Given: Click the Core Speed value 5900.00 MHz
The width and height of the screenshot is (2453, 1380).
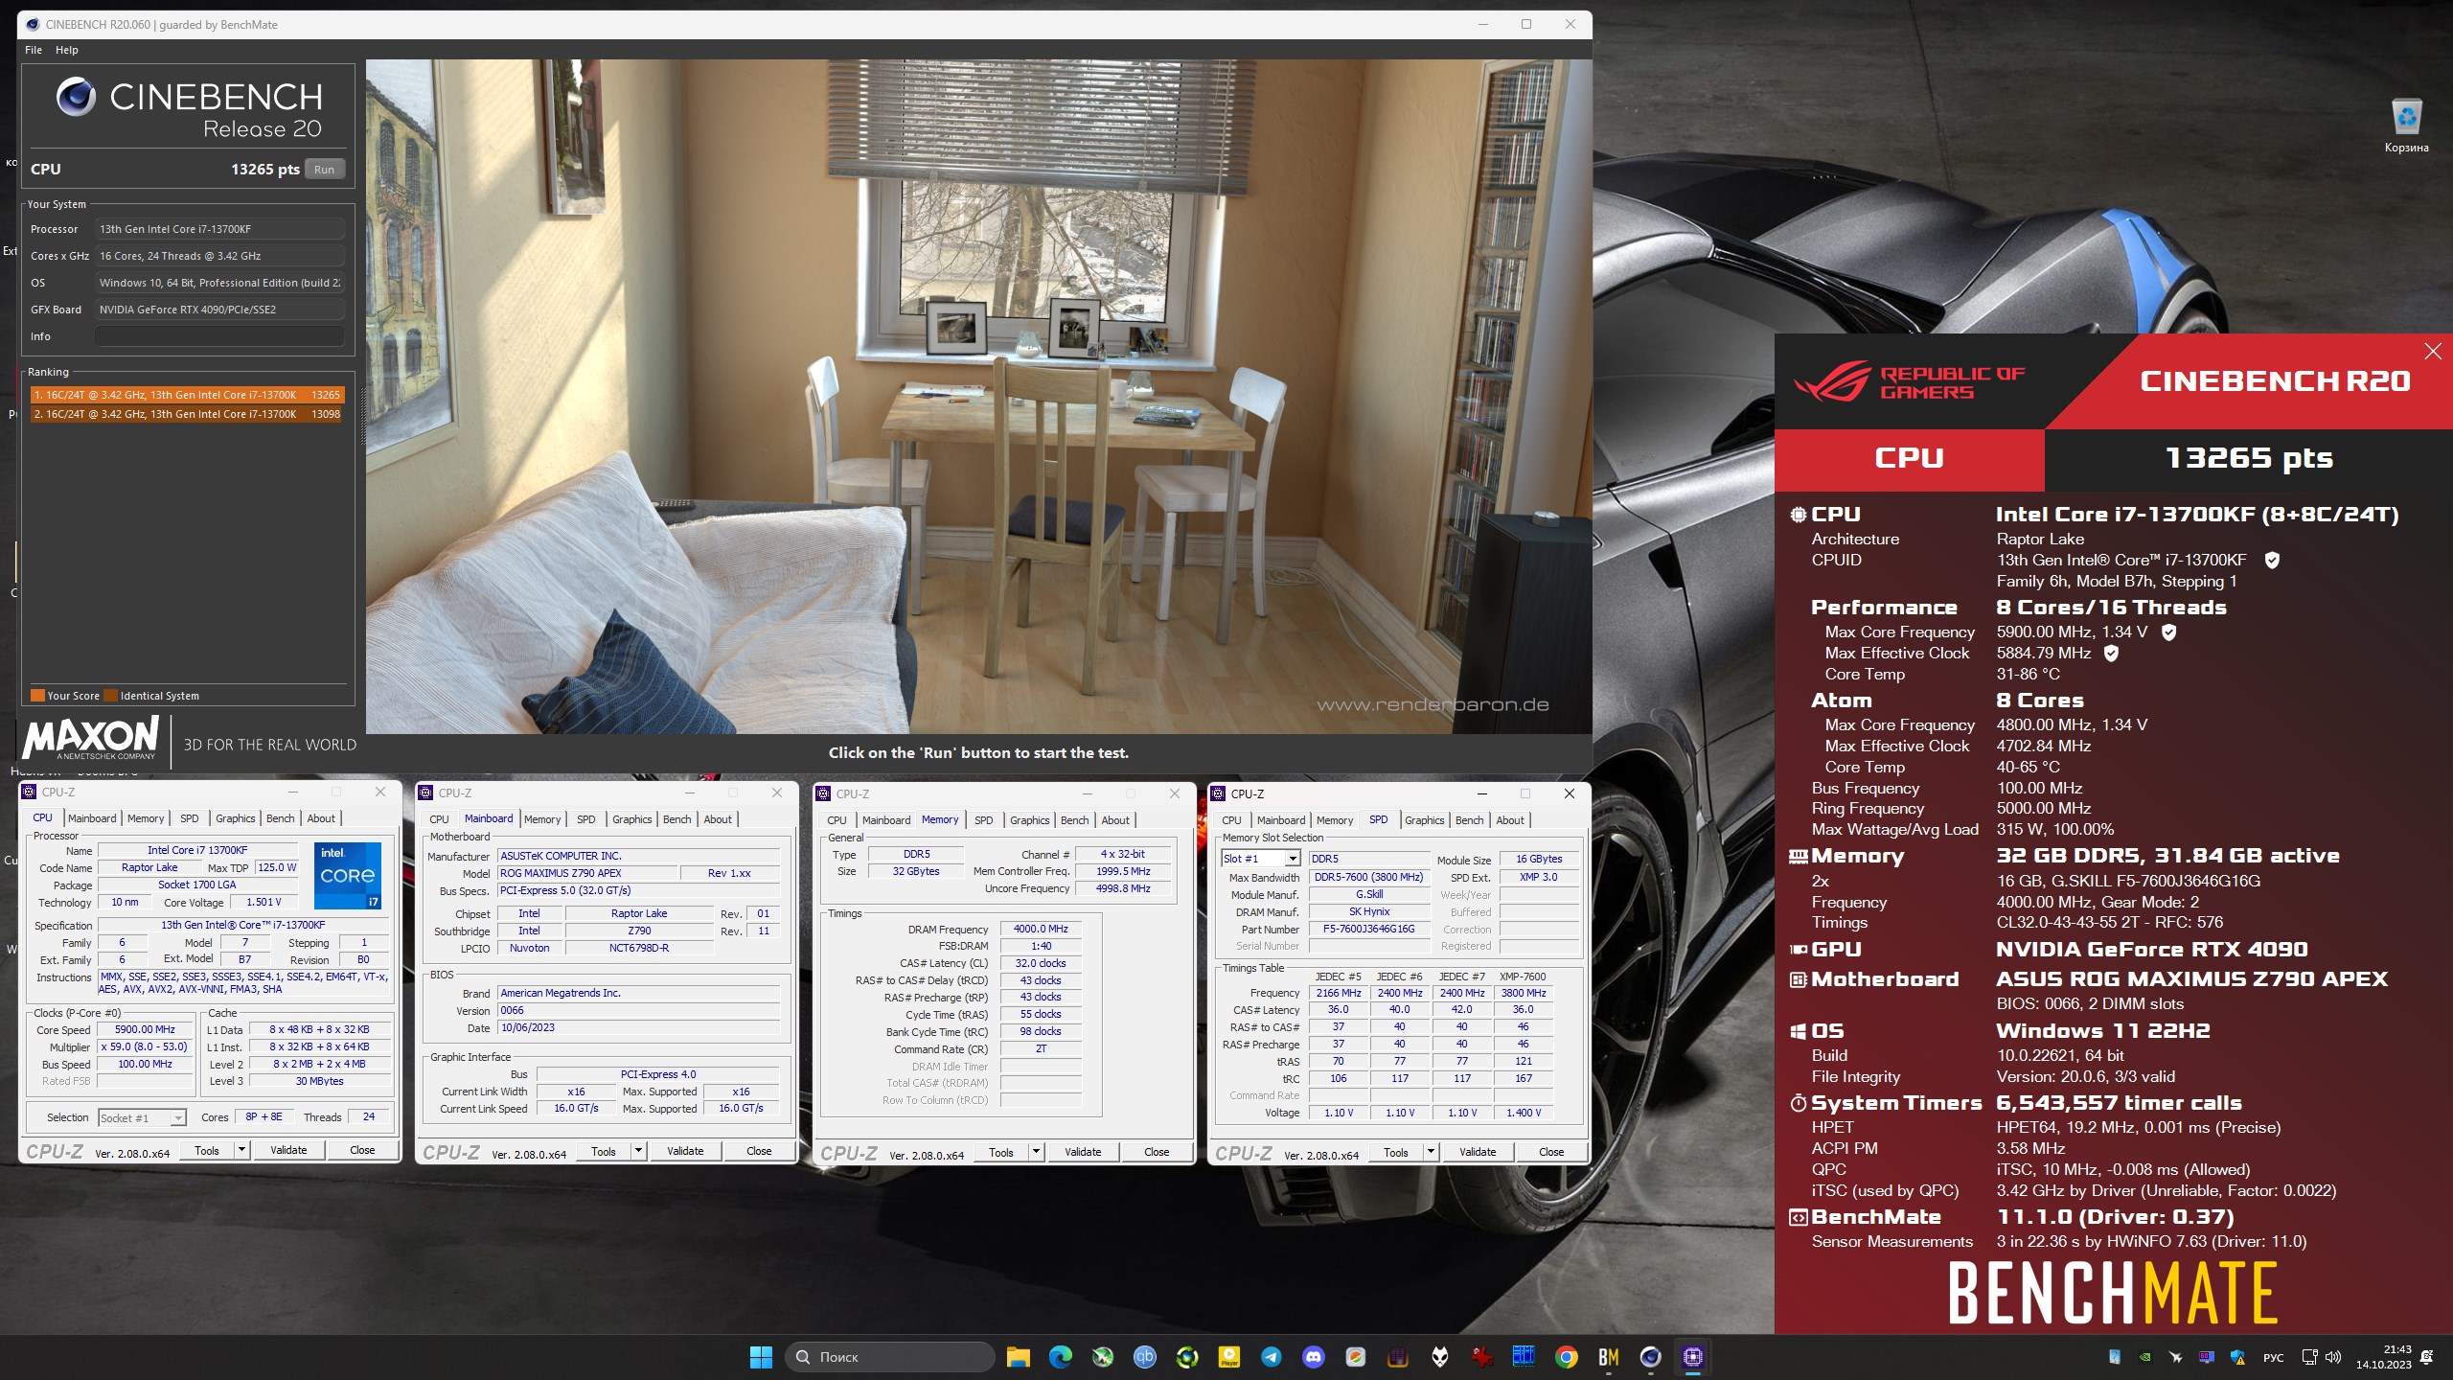Looking at the screenshot, I should click(x=145, y=1029).
